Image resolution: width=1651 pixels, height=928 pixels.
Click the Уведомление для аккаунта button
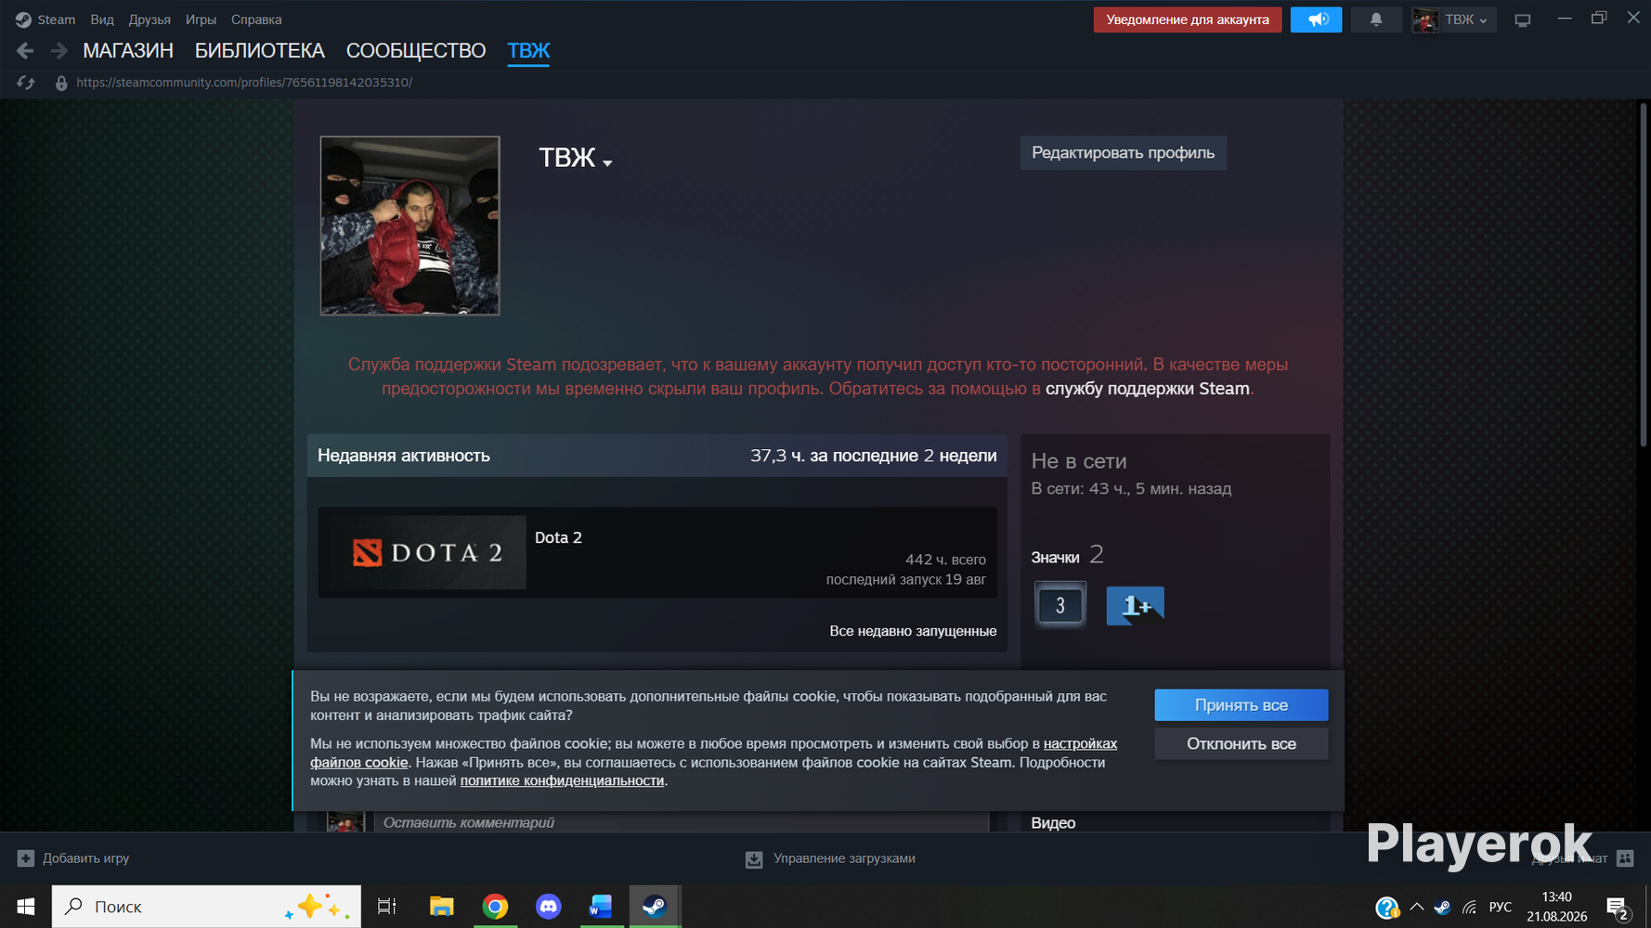(x=1188, y=19)
